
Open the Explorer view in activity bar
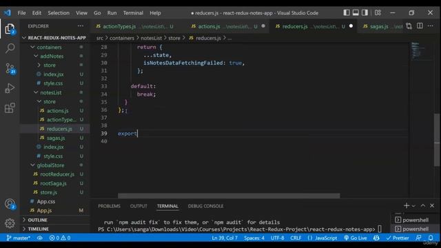coord(10,29)
